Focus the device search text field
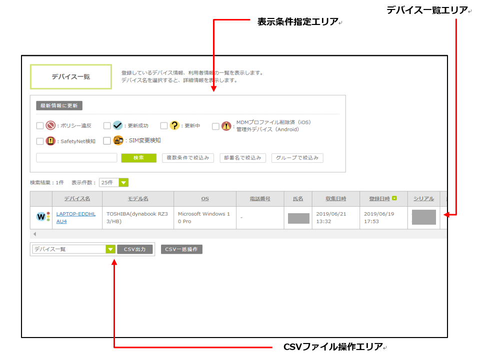This screenshot has height=363, width=495. [x=76, y=158]
